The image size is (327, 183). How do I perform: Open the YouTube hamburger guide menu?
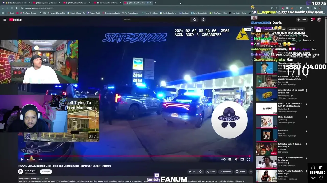pyautogui.click(x=4, y=20)
